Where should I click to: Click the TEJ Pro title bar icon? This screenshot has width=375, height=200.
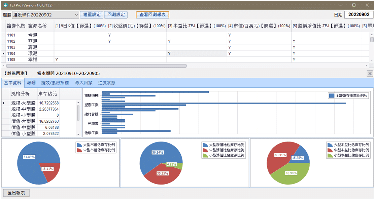pos(5,5)
